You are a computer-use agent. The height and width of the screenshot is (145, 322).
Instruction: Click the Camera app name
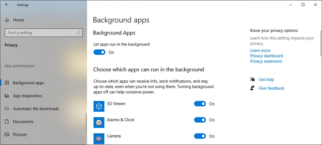tap(114, 136)
